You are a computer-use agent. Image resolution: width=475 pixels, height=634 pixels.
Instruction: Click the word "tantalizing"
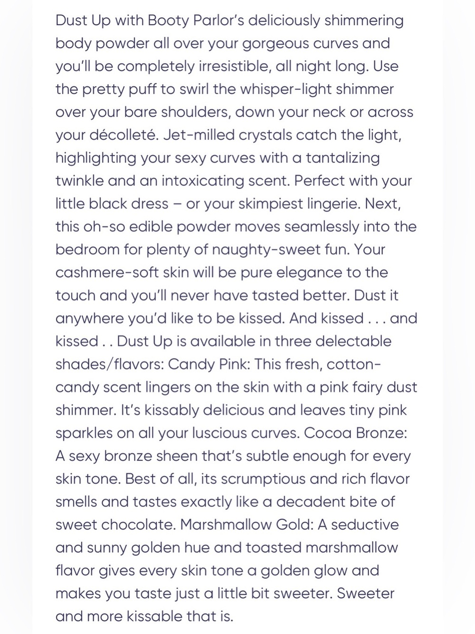click(342, 158)
